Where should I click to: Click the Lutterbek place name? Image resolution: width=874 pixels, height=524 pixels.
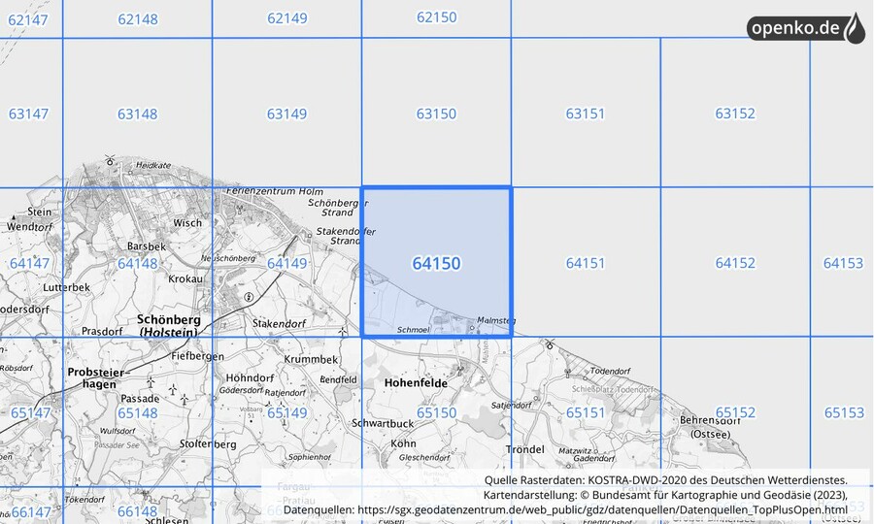(x=66, y=287)
